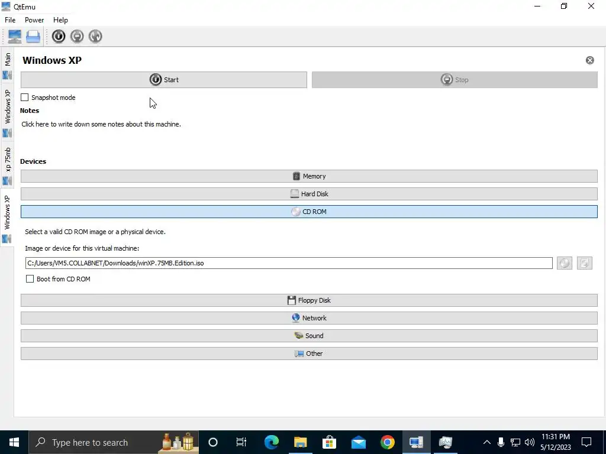Expand the Other device section

tap(309, 354)
